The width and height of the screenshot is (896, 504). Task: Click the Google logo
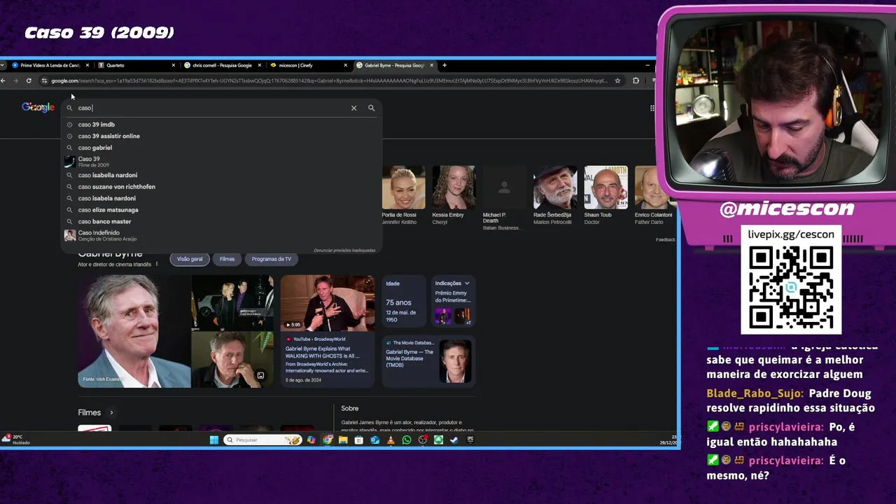click(38, 107)
